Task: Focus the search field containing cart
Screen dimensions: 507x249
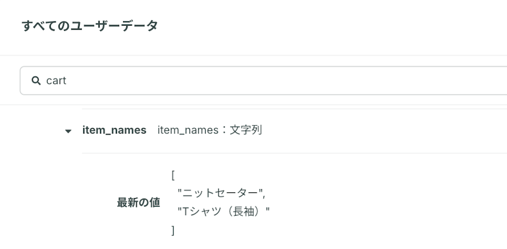Action: (263, 81)
